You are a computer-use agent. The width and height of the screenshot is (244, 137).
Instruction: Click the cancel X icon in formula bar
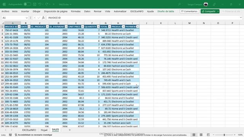pyautogui.click(x=35, y=18)
